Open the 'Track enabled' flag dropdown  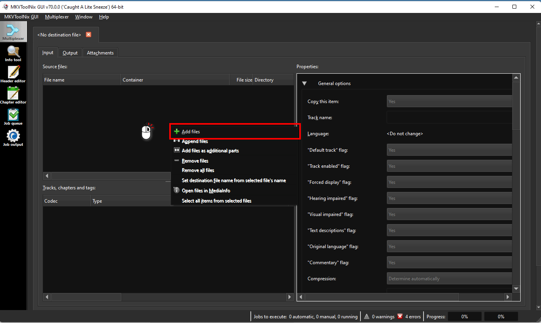[x=449, y=166]
